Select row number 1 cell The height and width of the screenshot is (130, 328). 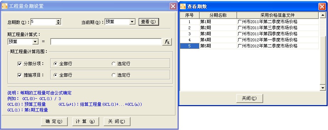point(190,22)
